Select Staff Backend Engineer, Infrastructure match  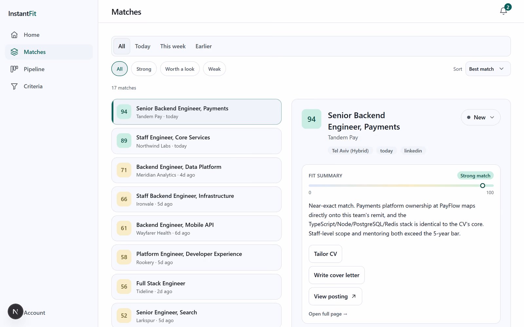[x=196, y=199]
